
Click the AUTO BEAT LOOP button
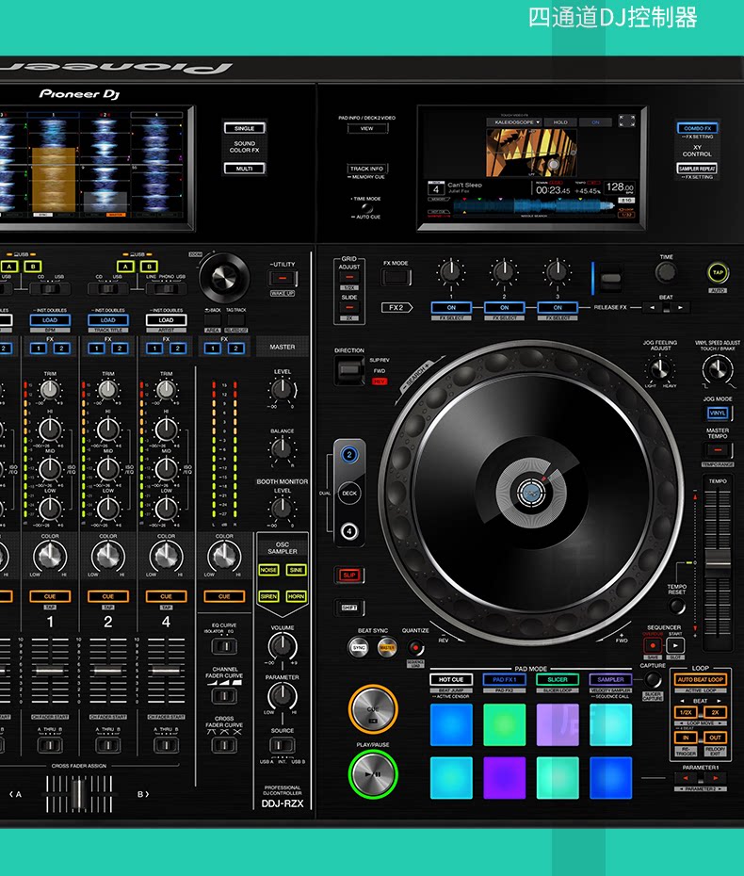coord(701,679)
